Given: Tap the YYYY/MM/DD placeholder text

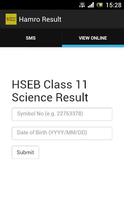Looking at the screenshot, I should [x=68, y=133].
